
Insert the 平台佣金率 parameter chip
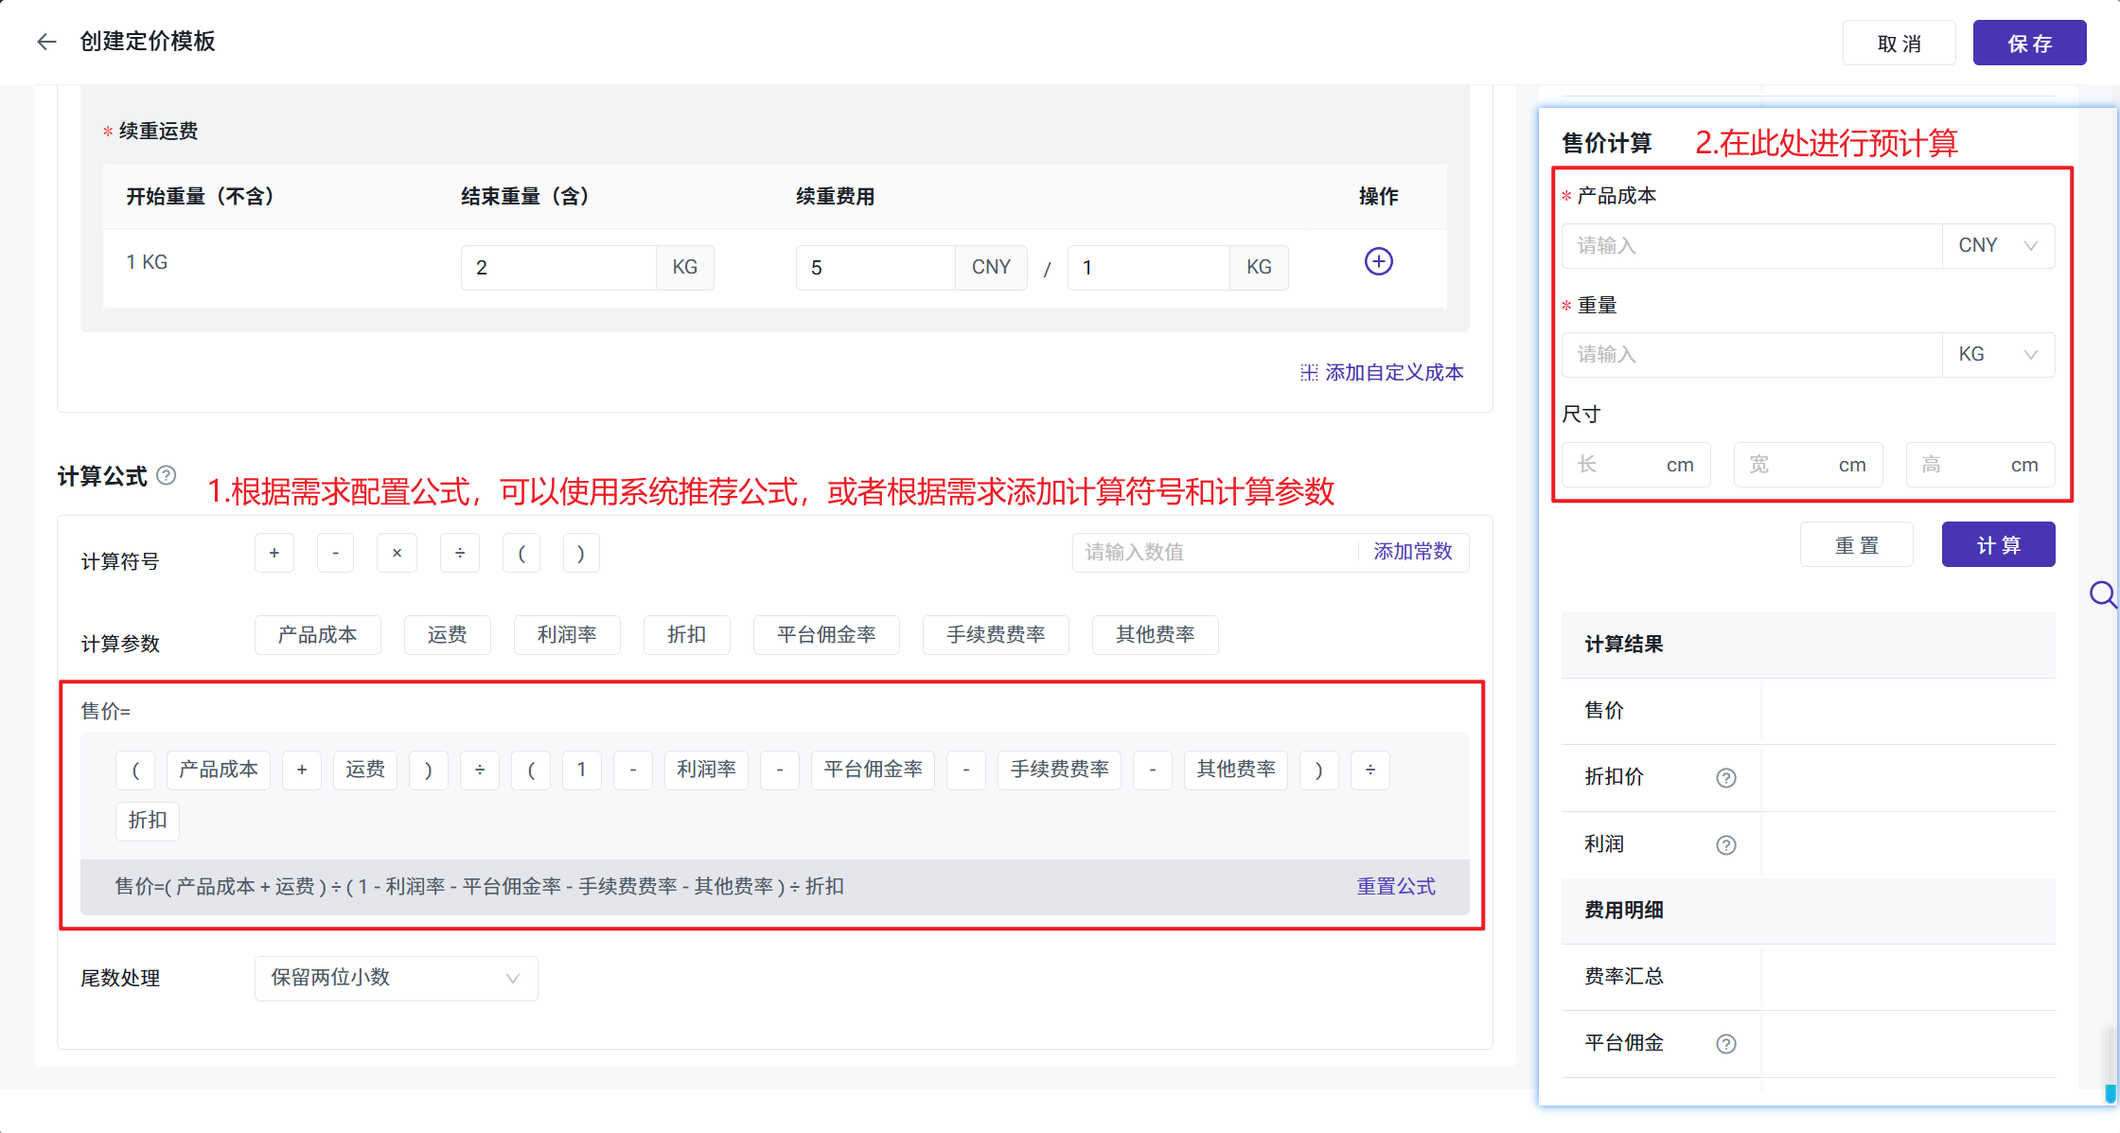point(825,635)
